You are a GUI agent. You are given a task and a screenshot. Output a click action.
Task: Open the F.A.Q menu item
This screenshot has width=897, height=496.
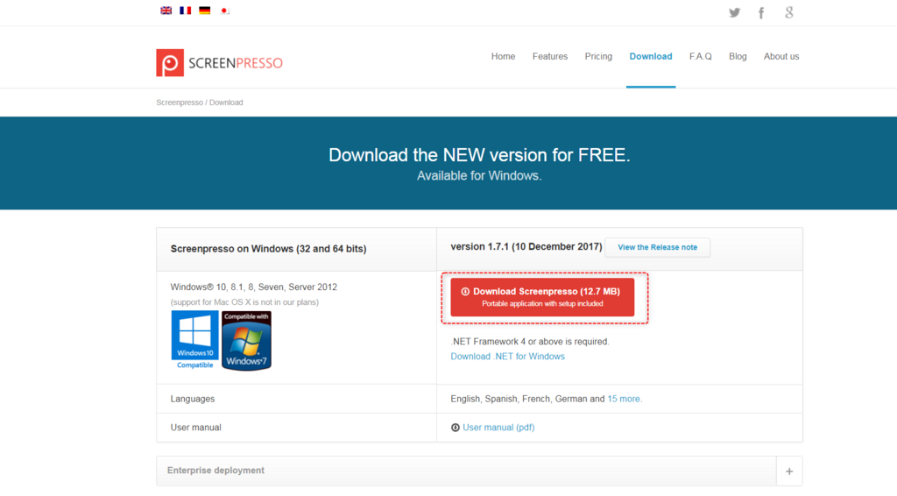pyautogui.click(x=701, y=57)
